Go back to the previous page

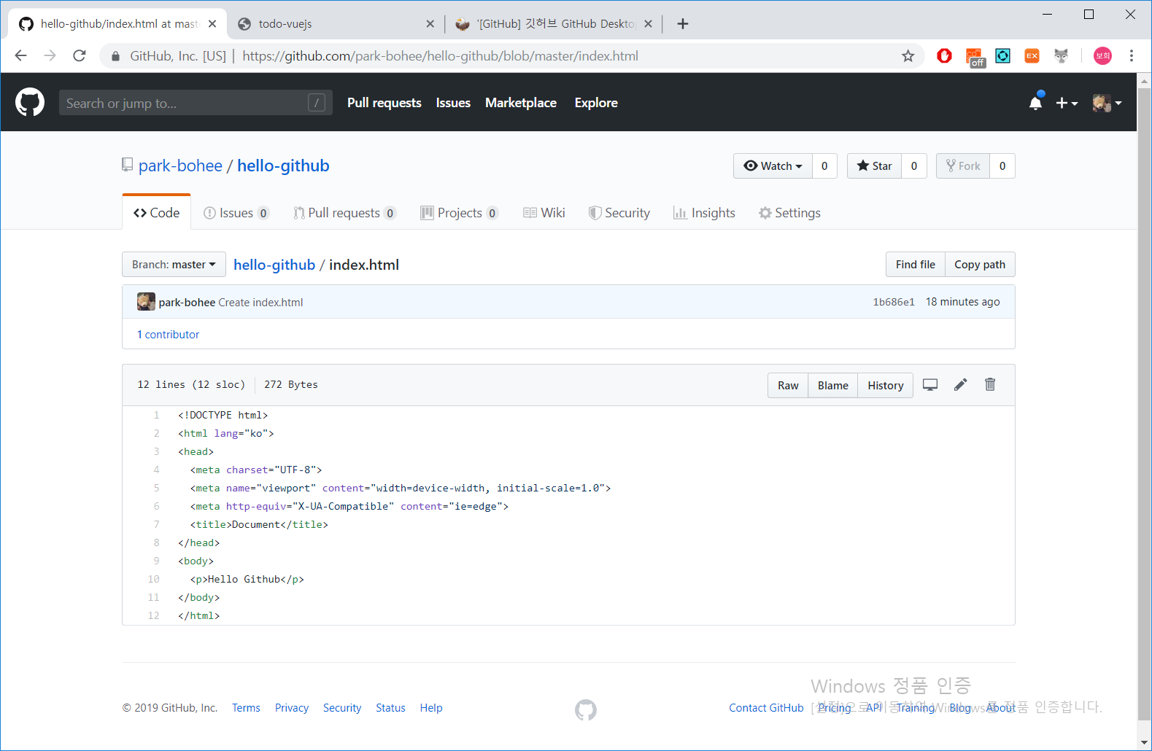click(x=21, y=56)
